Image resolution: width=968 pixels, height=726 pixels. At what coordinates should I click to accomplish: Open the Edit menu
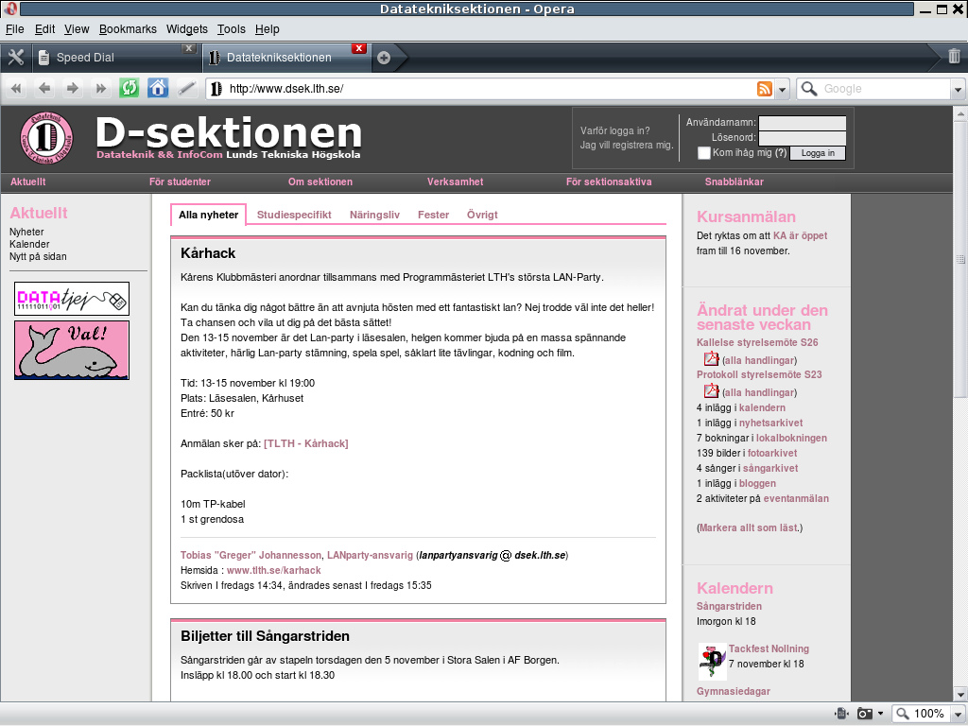tap(44, 29)
